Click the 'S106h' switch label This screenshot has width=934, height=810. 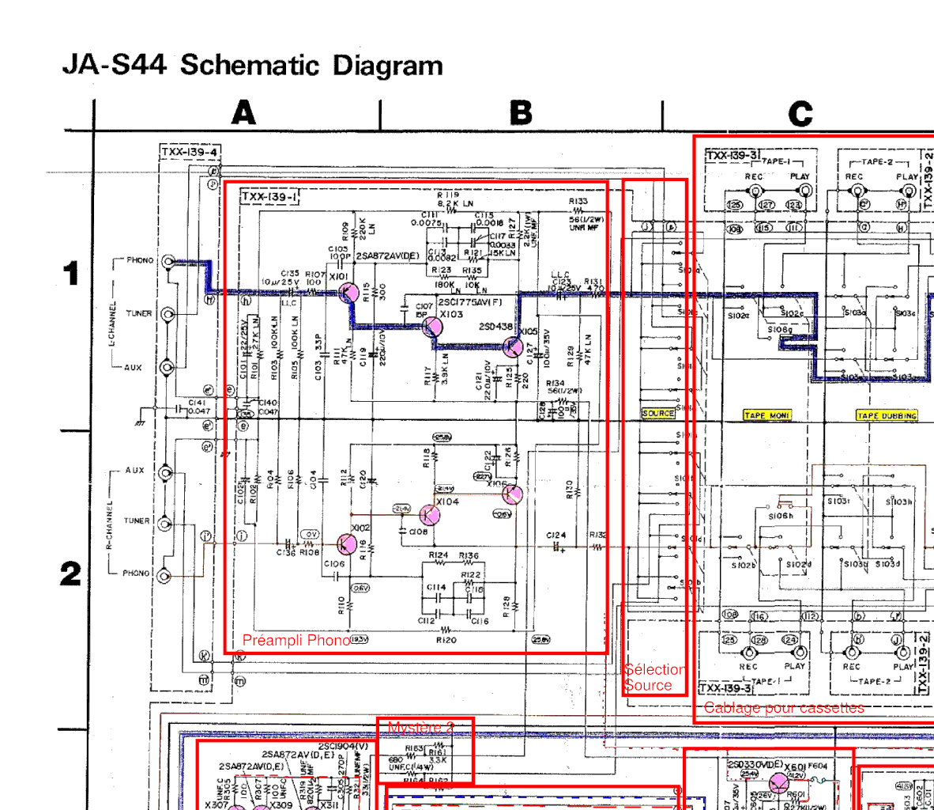point(780,516)
